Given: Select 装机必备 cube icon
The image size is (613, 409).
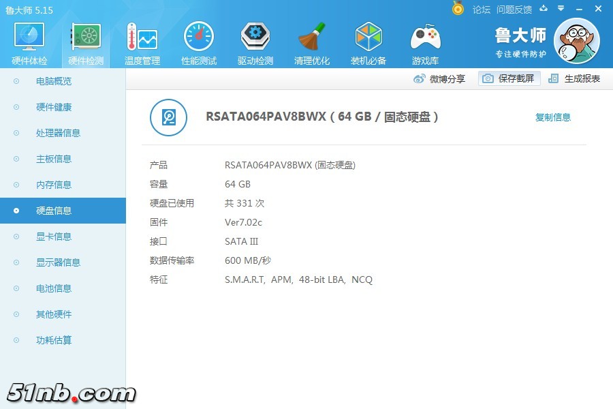Looking at the screenshot, I should point(368,37).
